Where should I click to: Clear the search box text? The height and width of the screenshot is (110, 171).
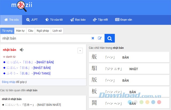pyautogui.click(x=93, y=38)
